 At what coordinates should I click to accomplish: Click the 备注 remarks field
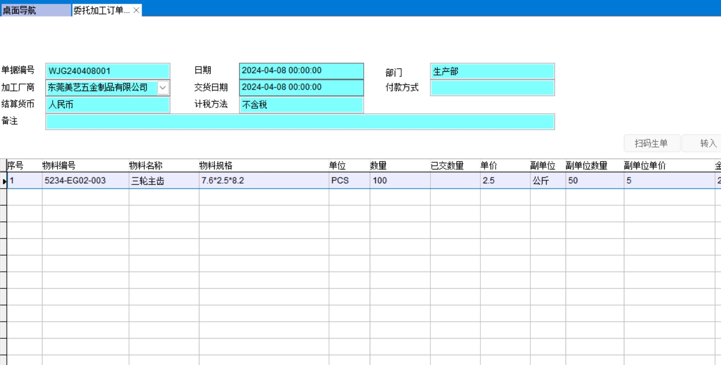click(300, 122)
